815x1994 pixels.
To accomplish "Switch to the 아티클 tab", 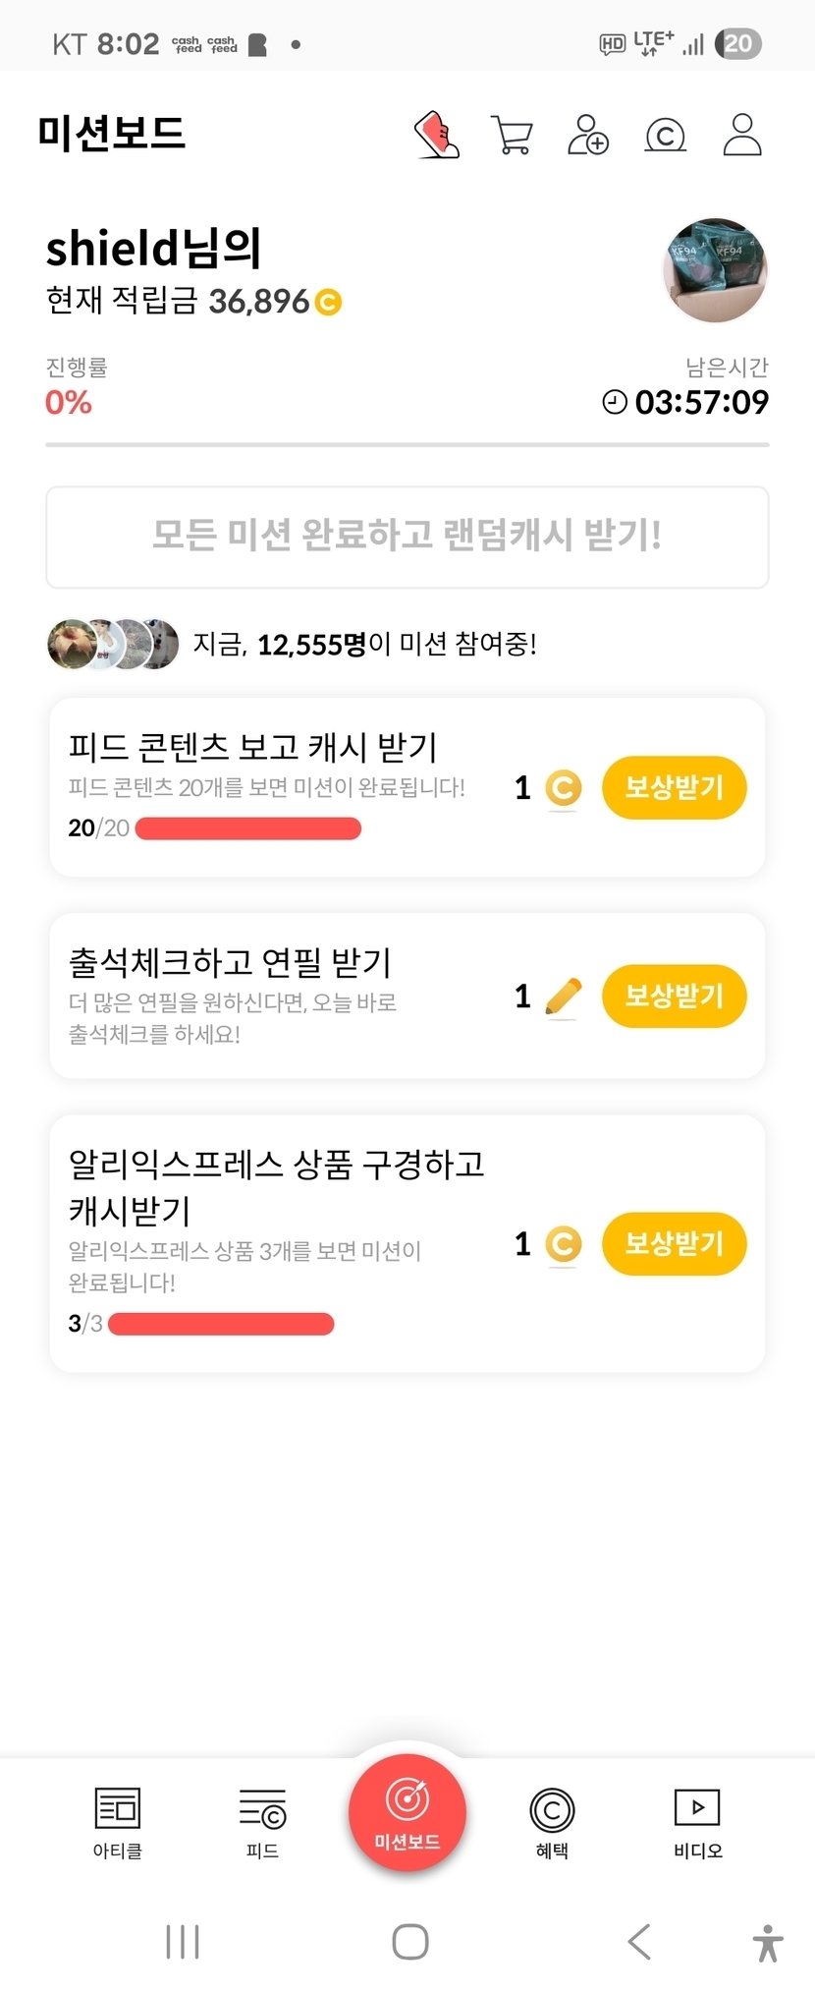I will 118,1823.
